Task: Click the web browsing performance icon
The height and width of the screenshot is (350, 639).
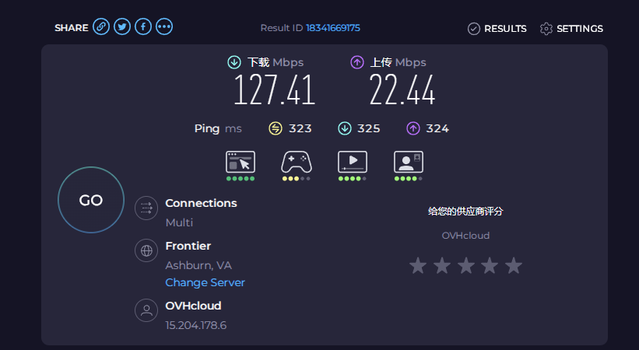Action: tap(241, 162)
